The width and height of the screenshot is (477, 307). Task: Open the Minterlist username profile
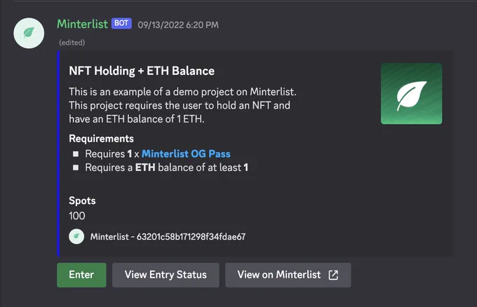coord(82,24)
